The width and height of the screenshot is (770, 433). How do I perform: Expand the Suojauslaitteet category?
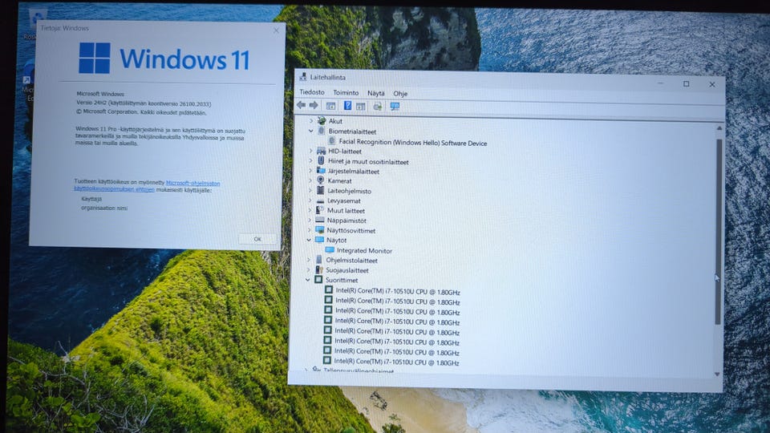click(x=308, y=269)
